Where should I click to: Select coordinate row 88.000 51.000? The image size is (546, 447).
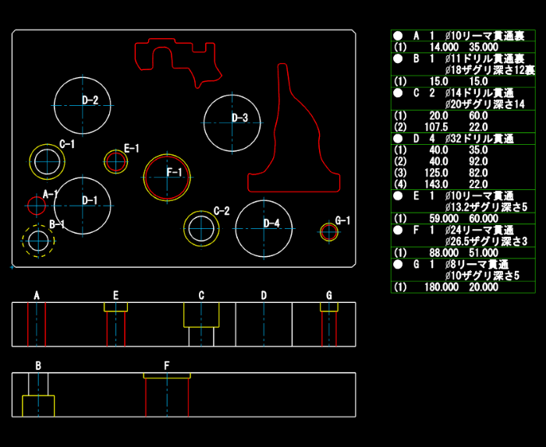point(463,252)
